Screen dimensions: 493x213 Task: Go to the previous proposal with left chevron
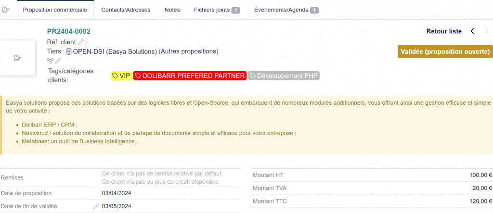[472, 31]
